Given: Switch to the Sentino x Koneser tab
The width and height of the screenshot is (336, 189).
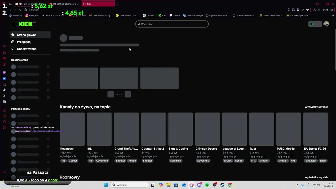Looking at the screenshot, I should click(64, 4).
